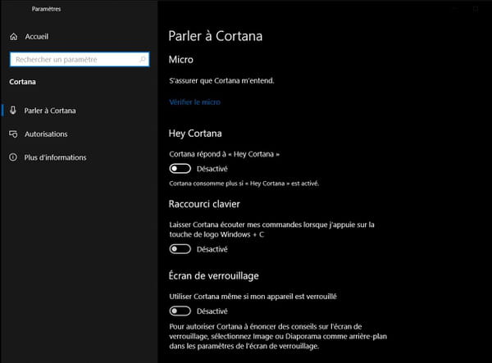Open the Autorisations section
Viewport: 492px width, 363px height.
46,134
